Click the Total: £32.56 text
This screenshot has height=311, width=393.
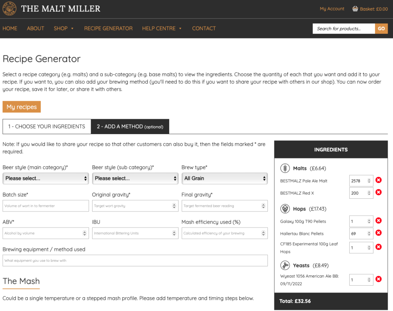295,301
